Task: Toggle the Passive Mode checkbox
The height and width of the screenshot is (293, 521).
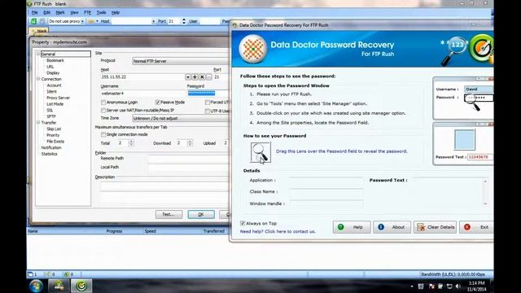Action: [157, 103]
